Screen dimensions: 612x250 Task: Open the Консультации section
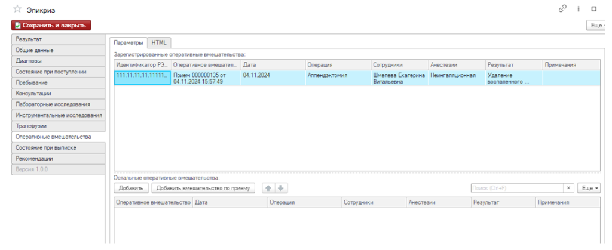[x=59, y=94]
